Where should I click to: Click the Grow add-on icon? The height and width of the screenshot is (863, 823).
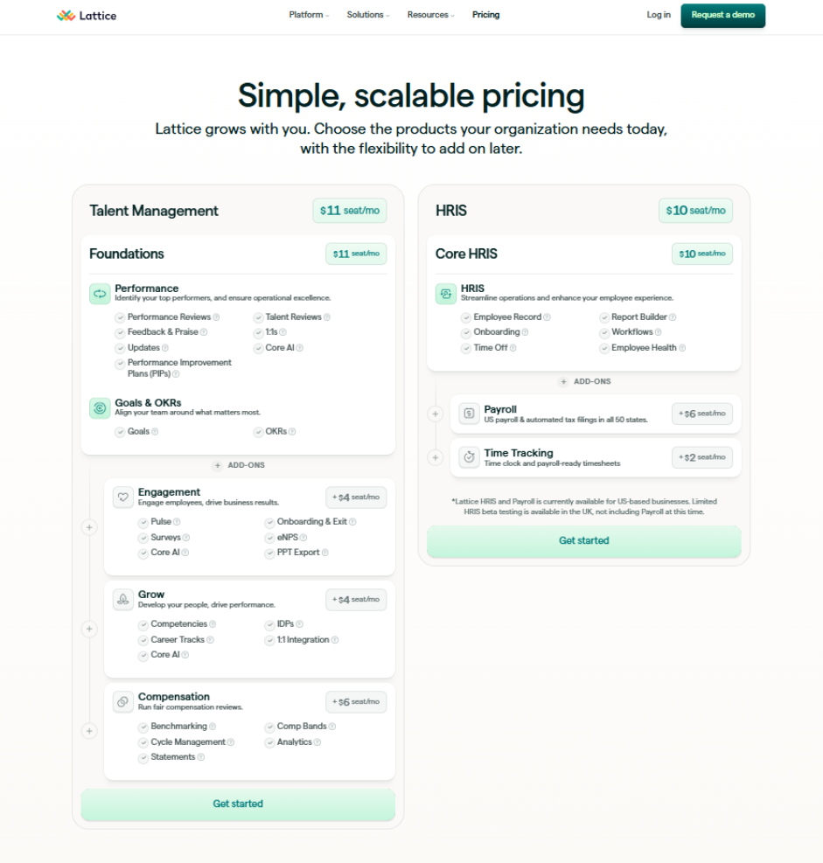(123, 600)
